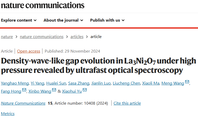Click the nature communications logo
Image resolution: width=198 pixels, height=120 pixels.
click(x=43, y=5)
